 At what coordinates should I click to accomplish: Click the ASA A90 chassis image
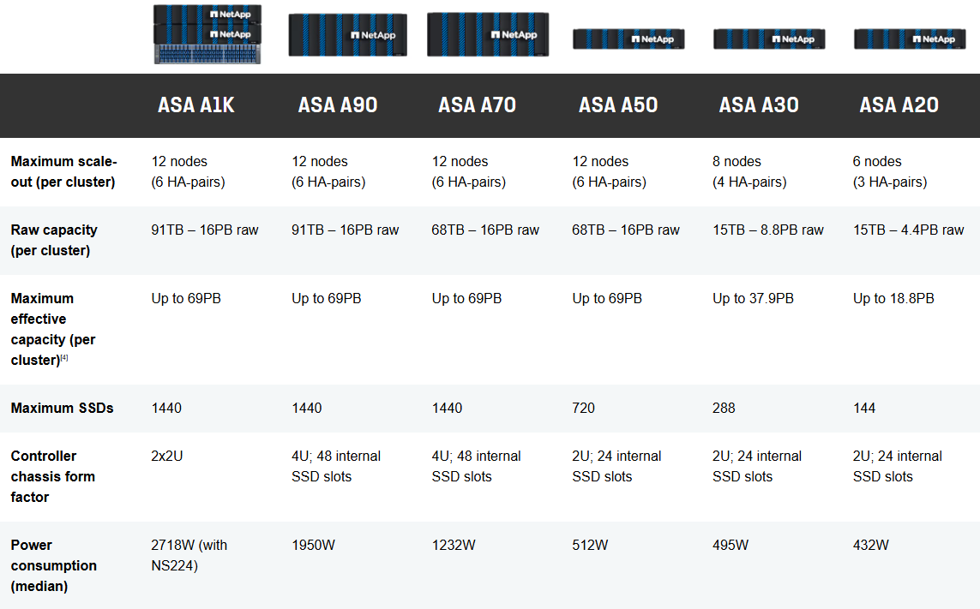[x=347, y=35]
